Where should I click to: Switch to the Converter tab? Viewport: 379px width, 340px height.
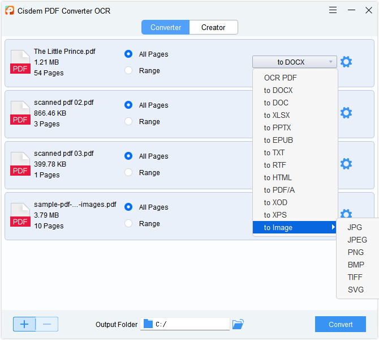pyautogui.click(x=166, y=27)
